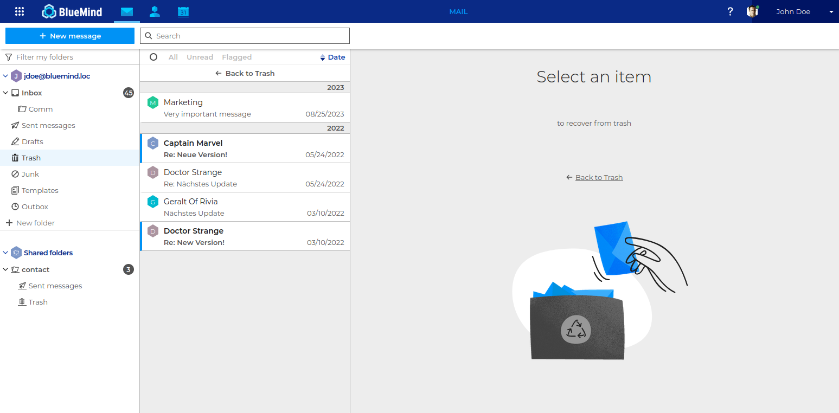Open the applications grid launcher
The image size is (839, 413).
20,11
